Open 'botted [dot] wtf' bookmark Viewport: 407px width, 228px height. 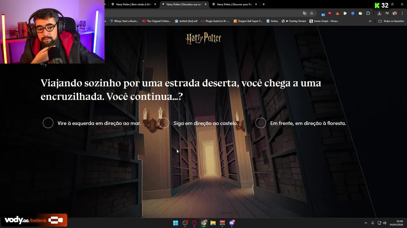pos(186,21)
